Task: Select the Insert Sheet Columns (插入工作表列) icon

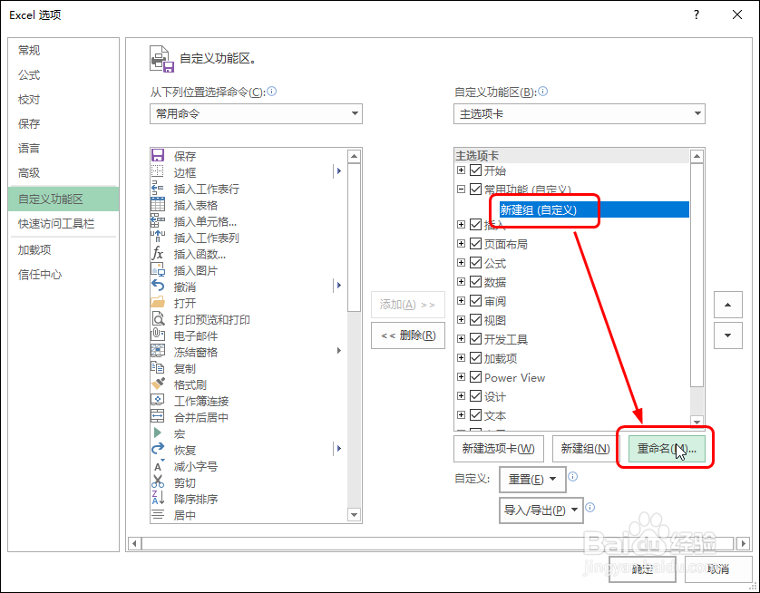Action: tap(158, 237)
